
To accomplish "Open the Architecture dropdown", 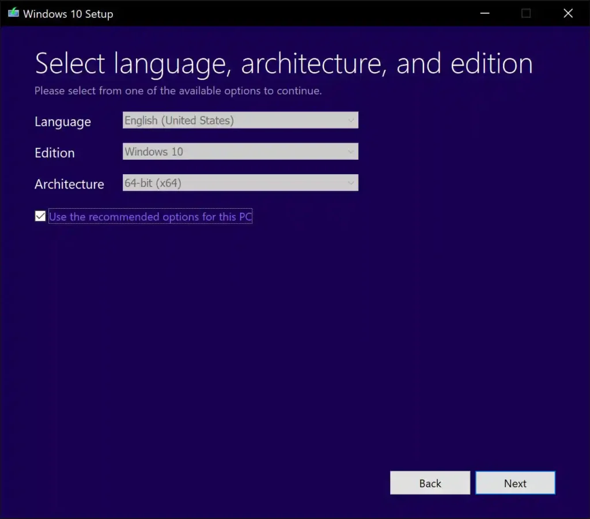I will click(240, 183).
